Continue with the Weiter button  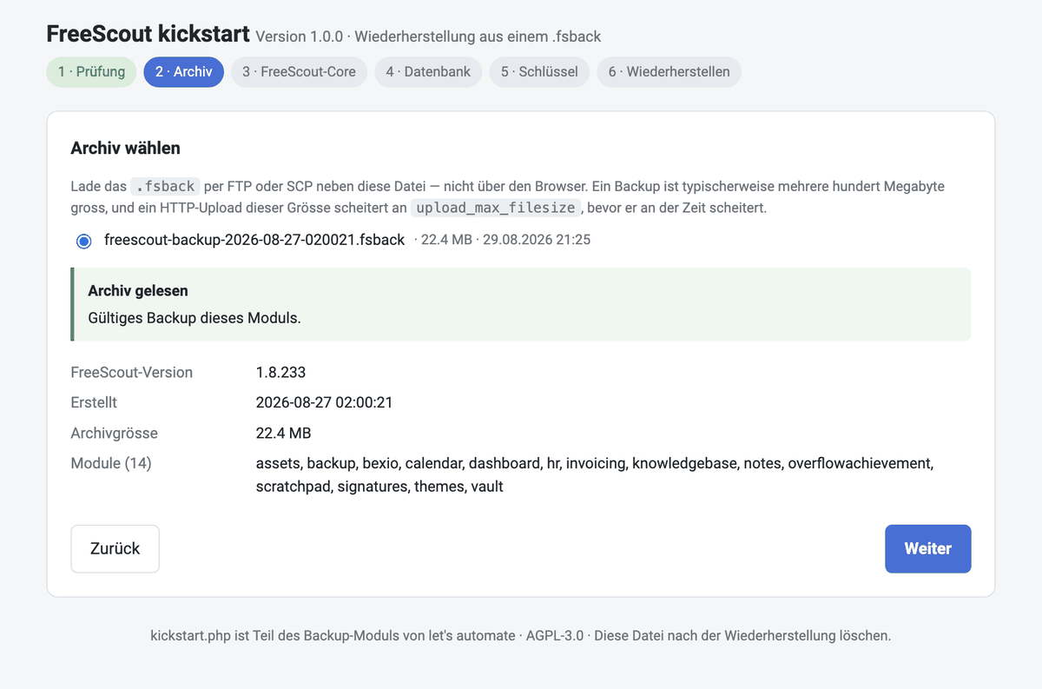tap(927, 549)
